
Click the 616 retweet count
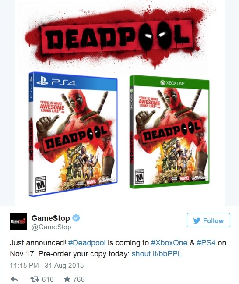pos(48,279)
